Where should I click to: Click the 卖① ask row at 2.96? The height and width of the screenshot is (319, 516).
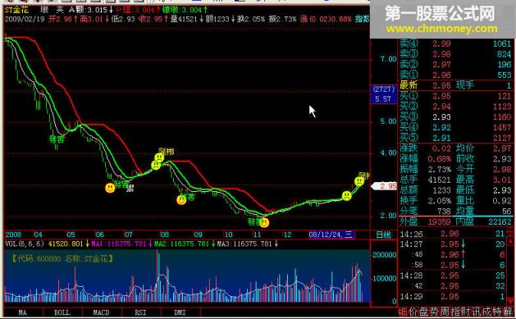[x=456, y=75]
